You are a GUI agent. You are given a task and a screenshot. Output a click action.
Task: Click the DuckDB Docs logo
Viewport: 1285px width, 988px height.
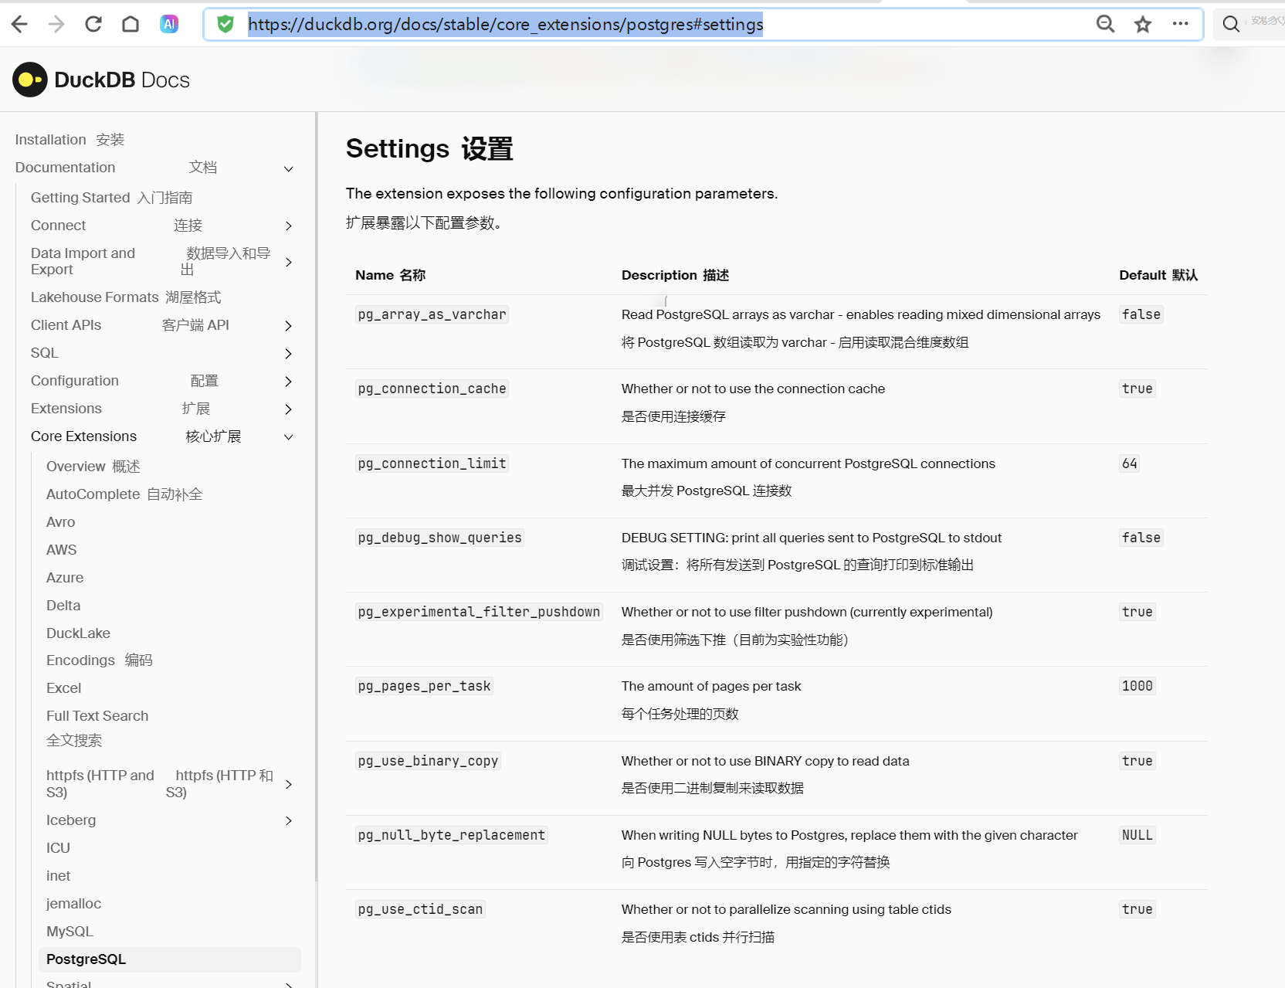click(x=101, y=80)
